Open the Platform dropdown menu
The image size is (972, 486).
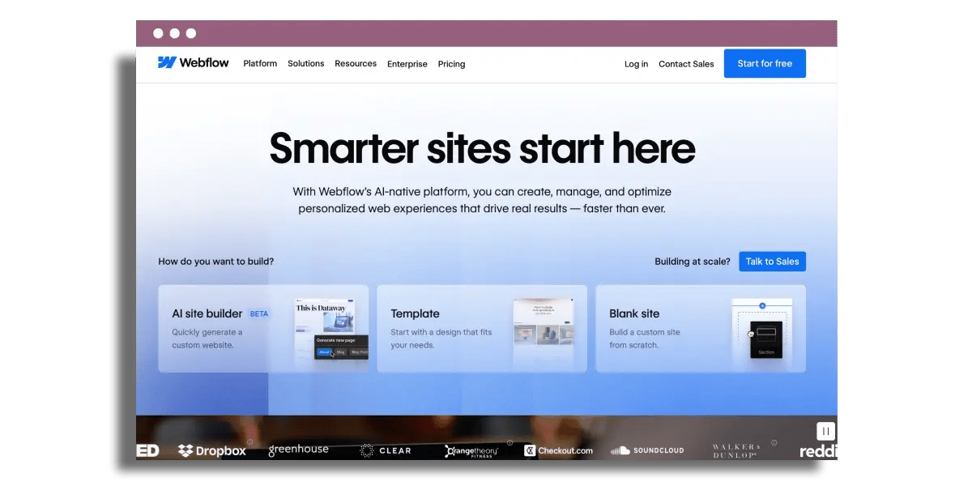coord(259,63)
